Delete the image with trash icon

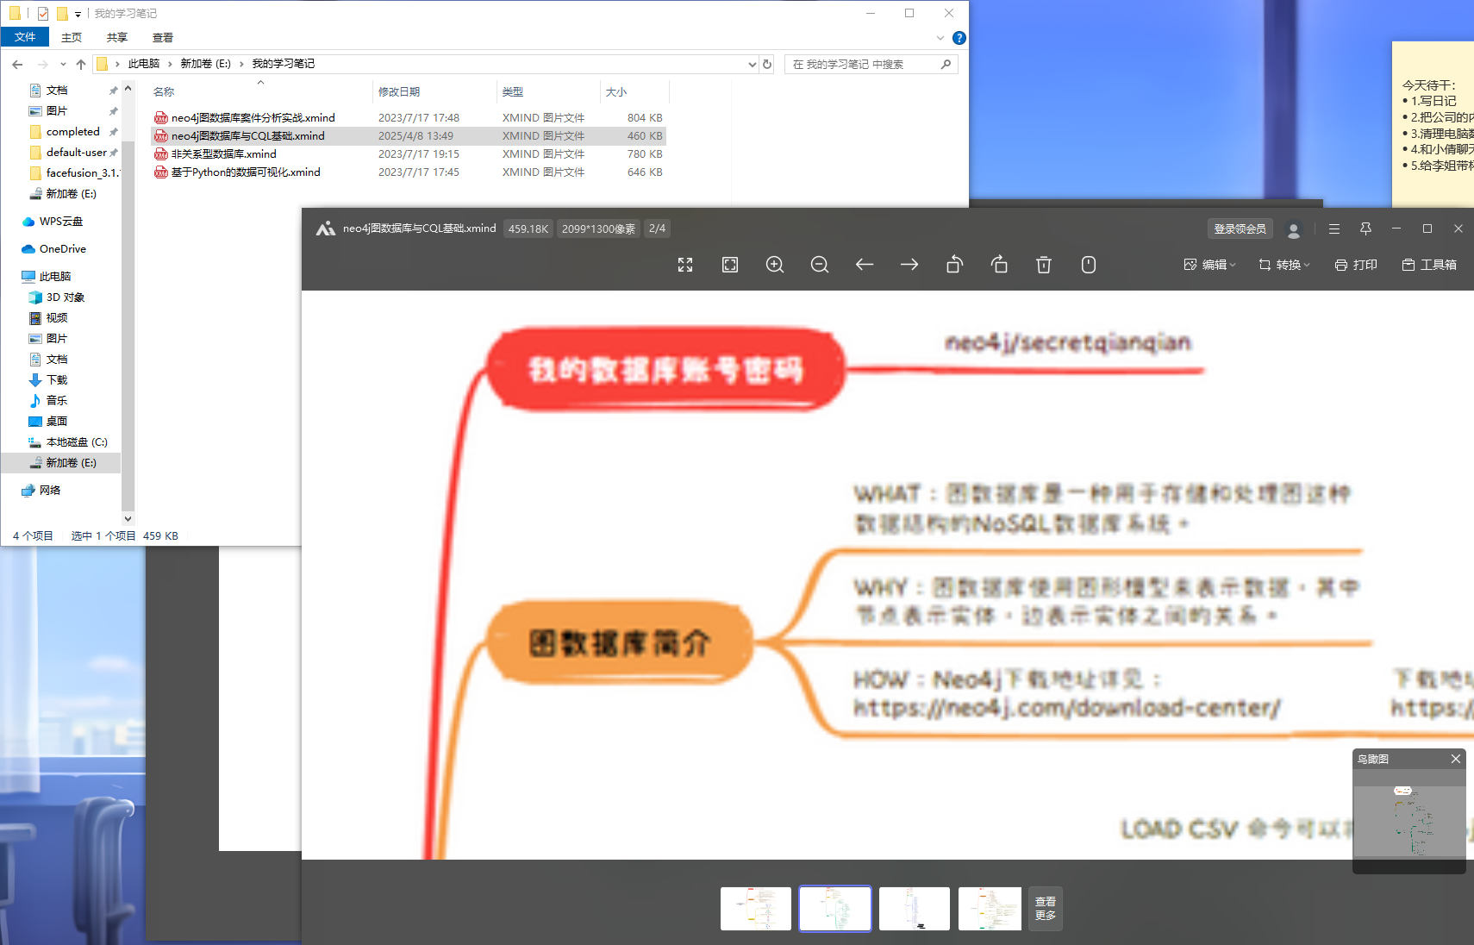[x=1044, y=265]
